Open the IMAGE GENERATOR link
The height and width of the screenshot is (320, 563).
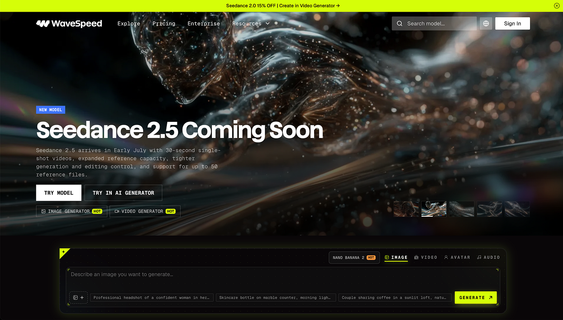pyautogui.click(x=72, y=211)
